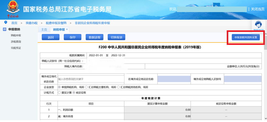Choose 据实计算 tax method radio
The image size is (267, 122).
tap(59, 93)
